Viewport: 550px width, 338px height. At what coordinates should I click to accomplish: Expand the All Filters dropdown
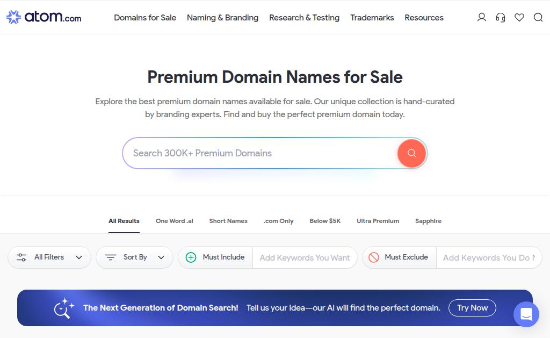point(49,257)
